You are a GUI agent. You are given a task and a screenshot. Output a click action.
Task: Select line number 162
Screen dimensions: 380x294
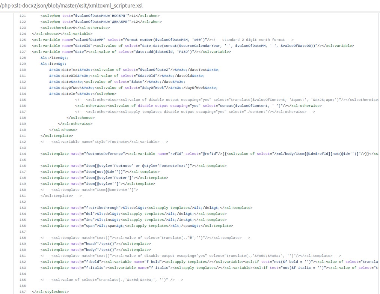tap(23, 262)
